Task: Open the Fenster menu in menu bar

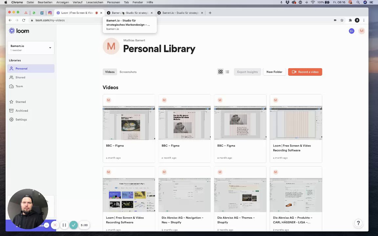Action: pos(138,2)
